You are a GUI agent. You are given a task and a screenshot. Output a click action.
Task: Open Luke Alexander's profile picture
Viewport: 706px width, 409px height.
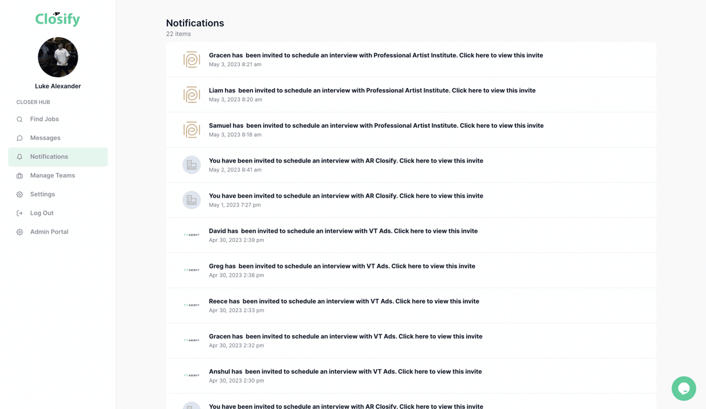pos(58,57)
